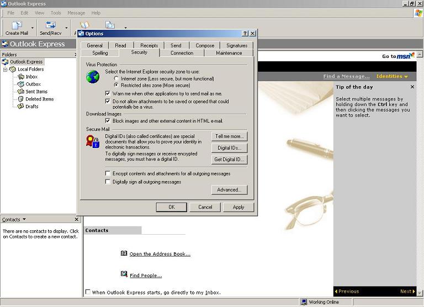424x307 pixels.
Task: Switch to the Spelling tab
Action: [x=100, y=53]
